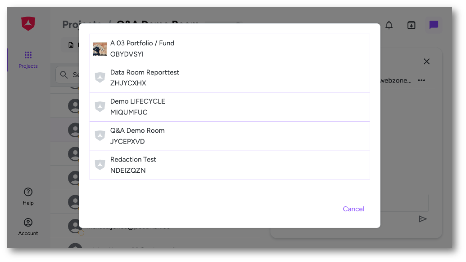Pick the Q&A Demo Room project
The width and height of the screenshot is (466, 262).
coord(230,136)
